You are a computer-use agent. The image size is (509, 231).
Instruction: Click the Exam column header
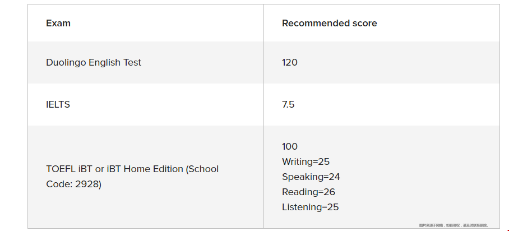pyautogui.click(x=58, y=23)
